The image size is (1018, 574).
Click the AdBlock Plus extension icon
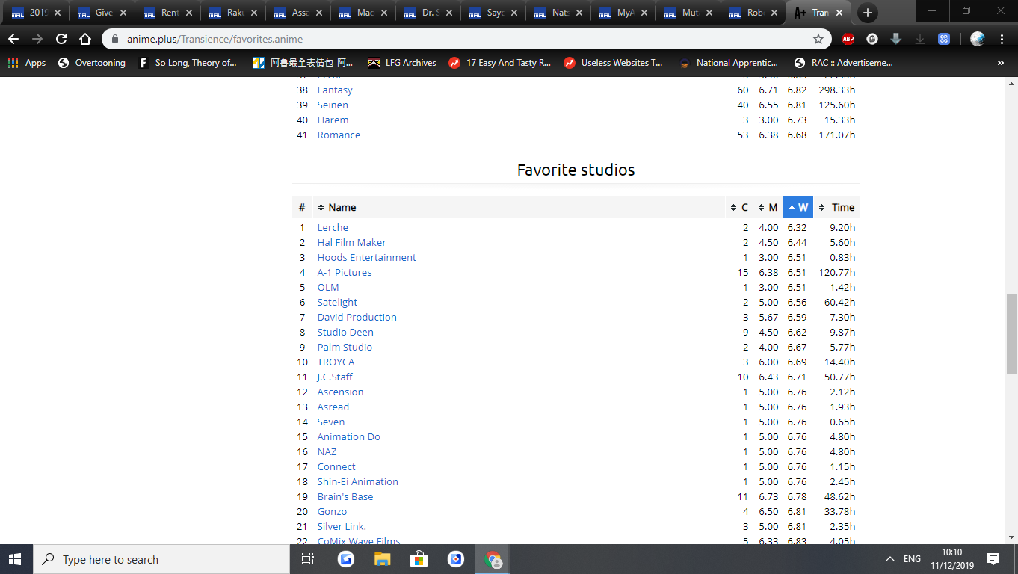pyautogui.click(x=848, y=39)
